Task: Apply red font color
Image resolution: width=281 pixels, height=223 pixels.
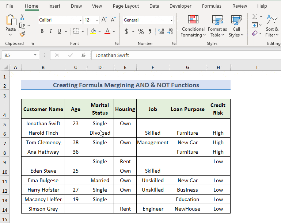Action: pyautogui.click(x=107, y=31)
